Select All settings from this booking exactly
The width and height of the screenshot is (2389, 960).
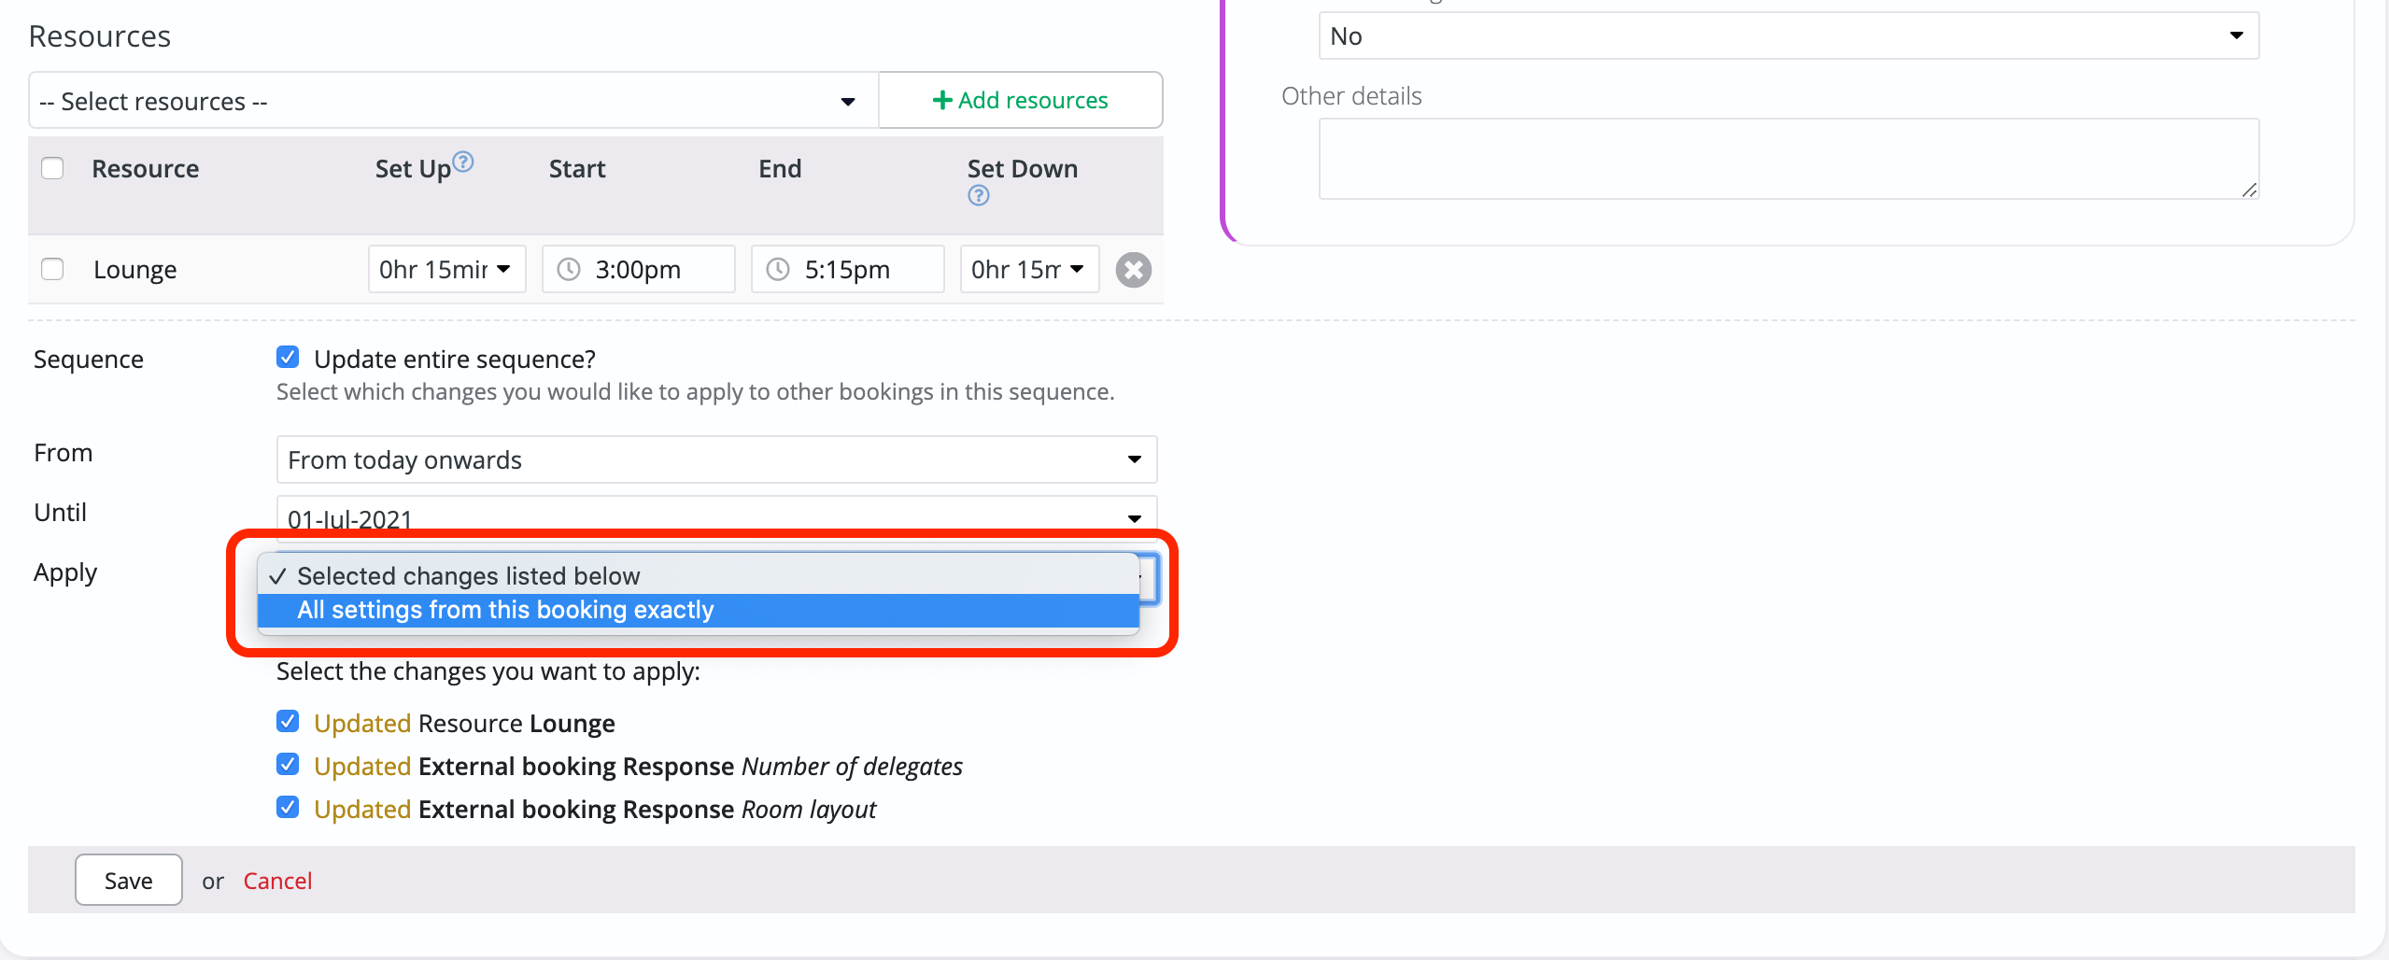click(504, 610)
